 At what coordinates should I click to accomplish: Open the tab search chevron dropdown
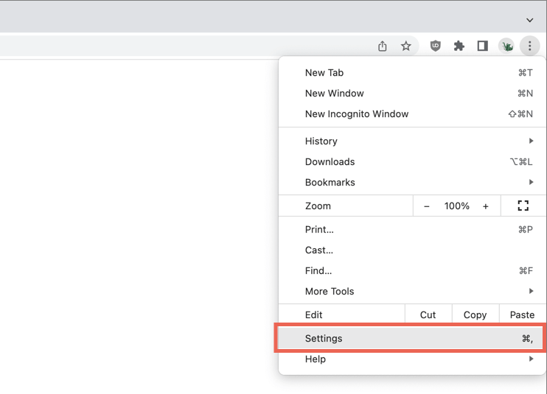tap(529, 20)
